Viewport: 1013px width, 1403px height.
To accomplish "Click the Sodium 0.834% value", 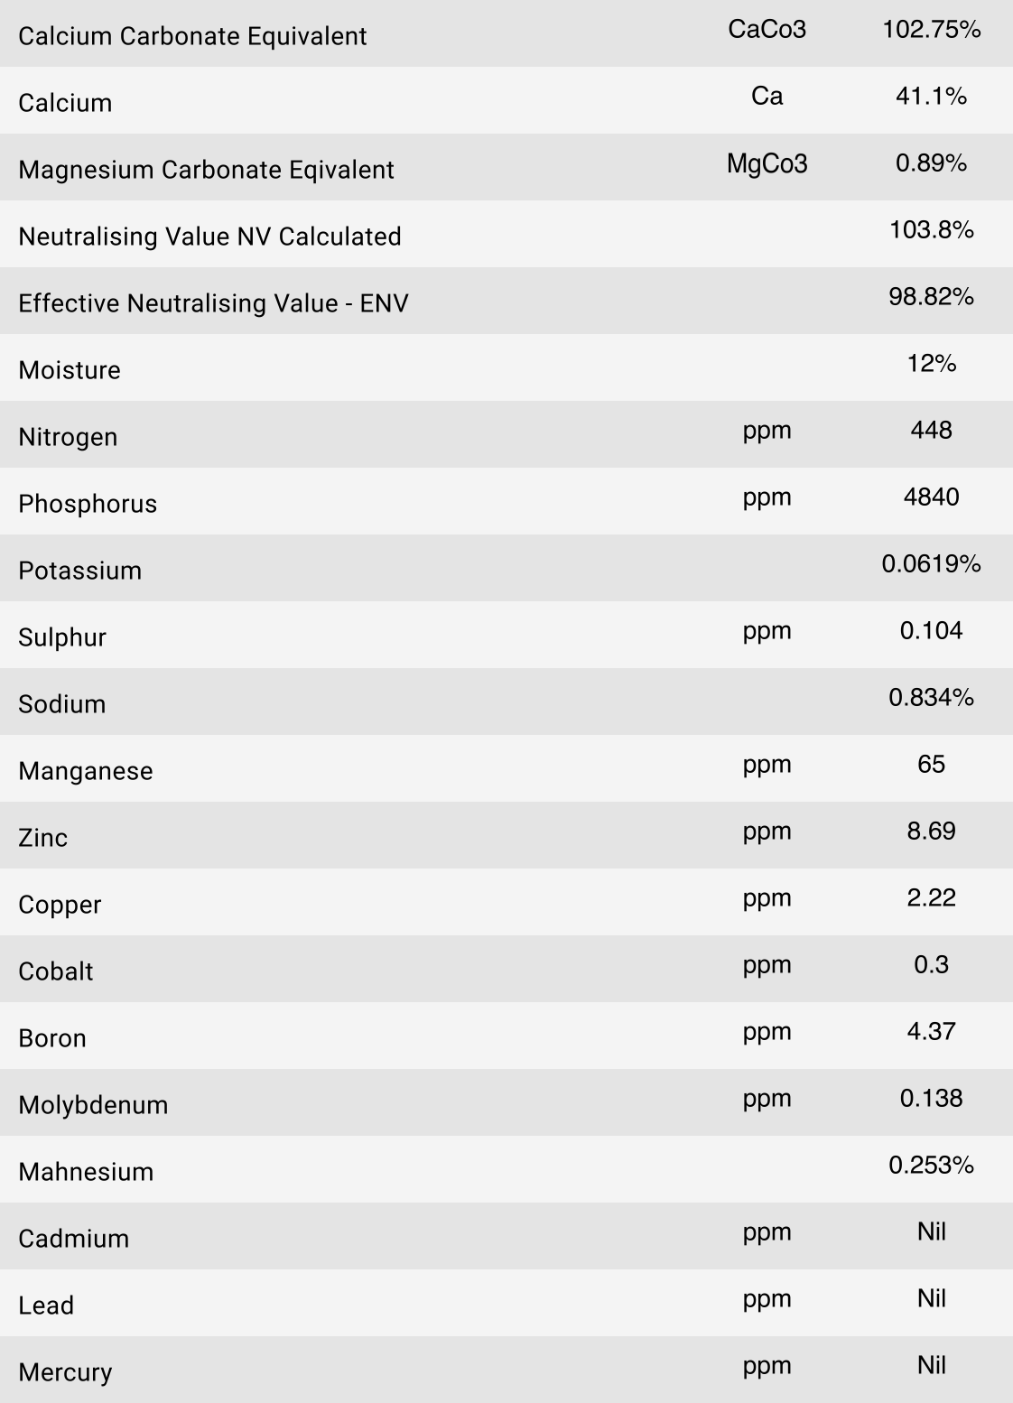I will click(x=931, y=698).
